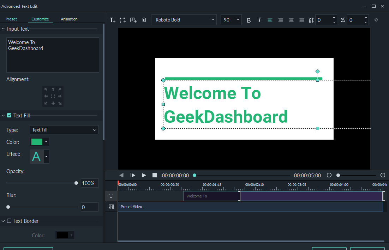Uncheck the Text Fill checkbox
This screenshot has height=250, width=389.
(x=8, y=115)
